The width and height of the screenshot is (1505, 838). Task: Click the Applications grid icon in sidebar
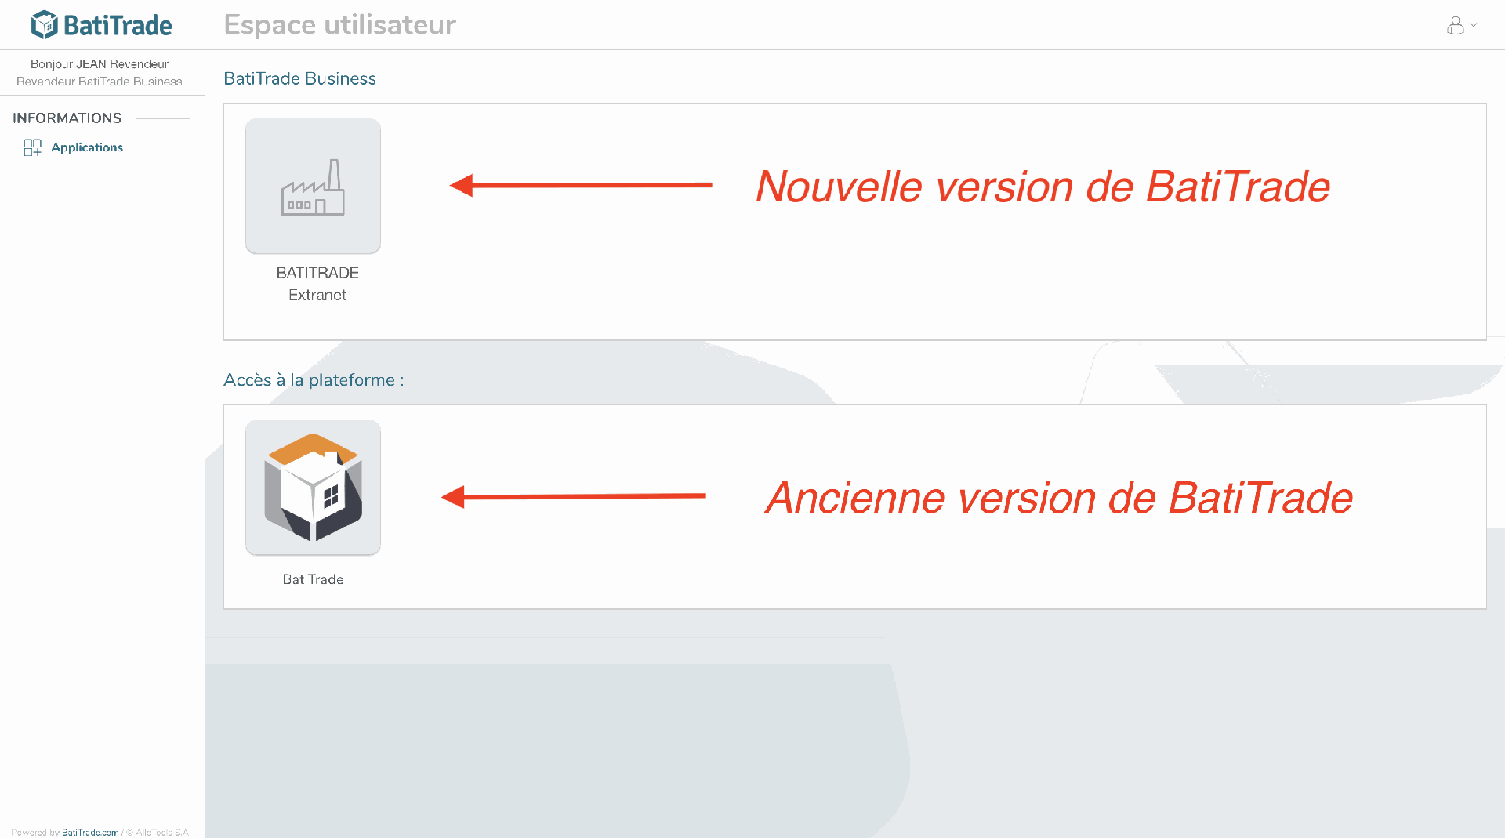coord(32,147)
